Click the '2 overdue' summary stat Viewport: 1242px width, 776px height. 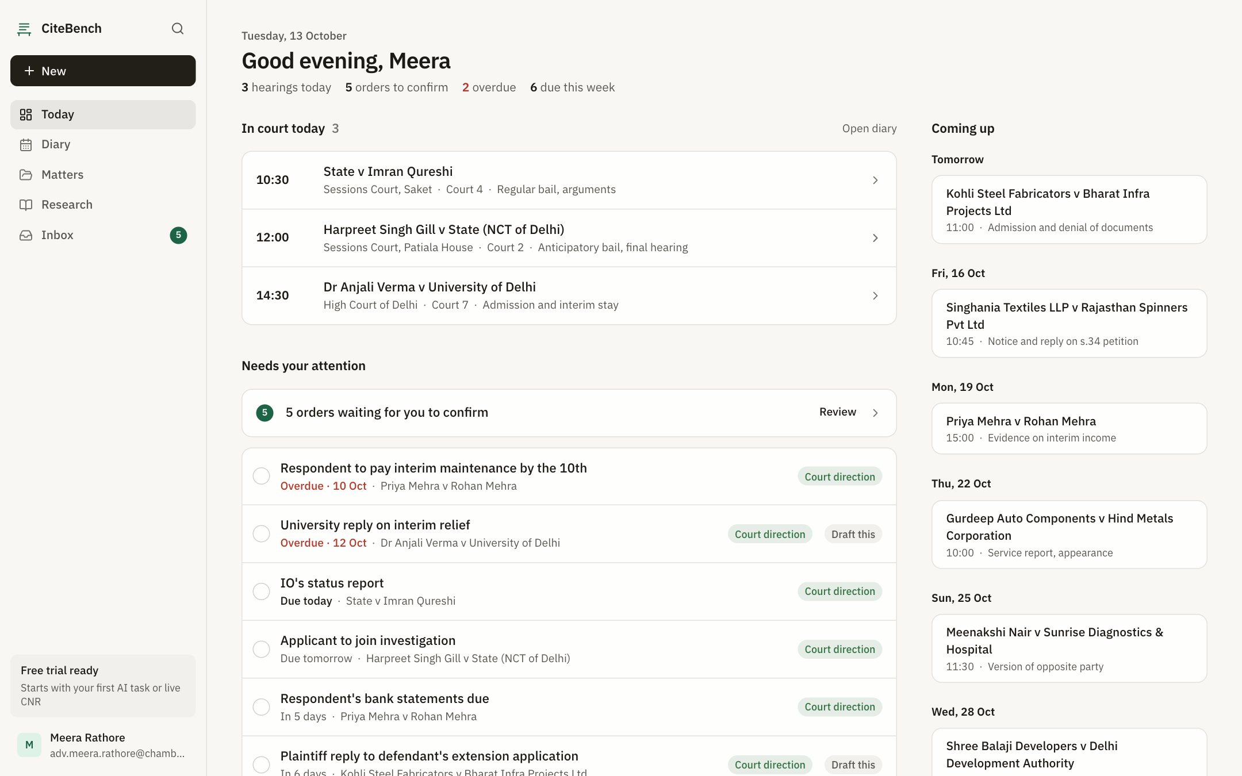(x=489, y=87)
